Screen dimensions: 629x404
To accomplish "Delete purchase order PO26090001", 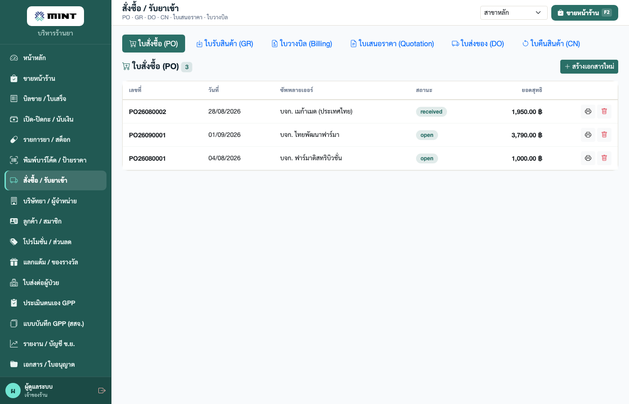I will [x=604, y=135].
